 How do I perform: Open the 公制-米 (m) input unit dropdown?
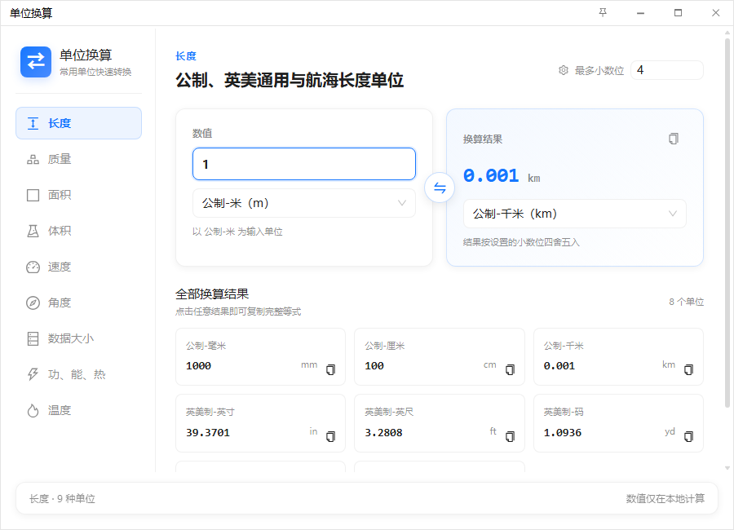(x=304, y=203)
